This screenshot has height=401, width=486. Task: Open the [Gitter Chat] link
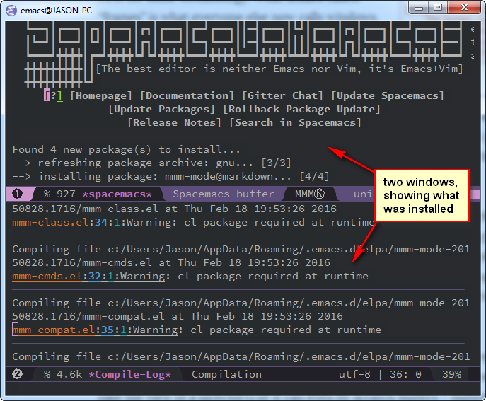282,95
